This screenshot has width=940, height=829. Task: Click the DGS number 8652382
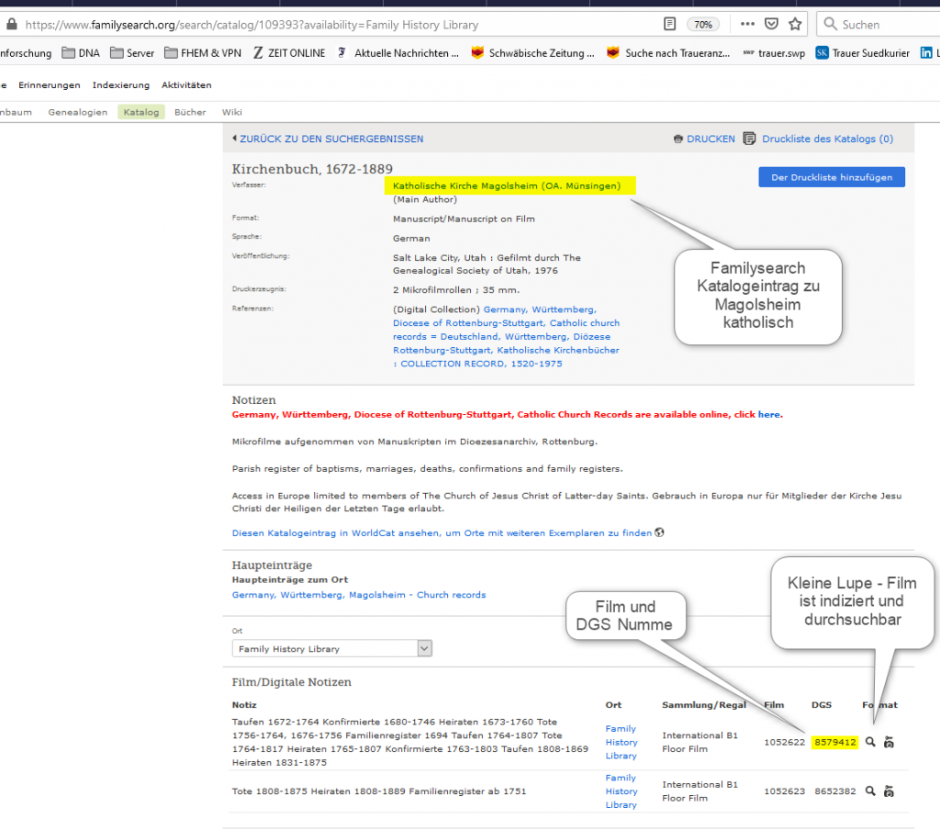point(835,791)
